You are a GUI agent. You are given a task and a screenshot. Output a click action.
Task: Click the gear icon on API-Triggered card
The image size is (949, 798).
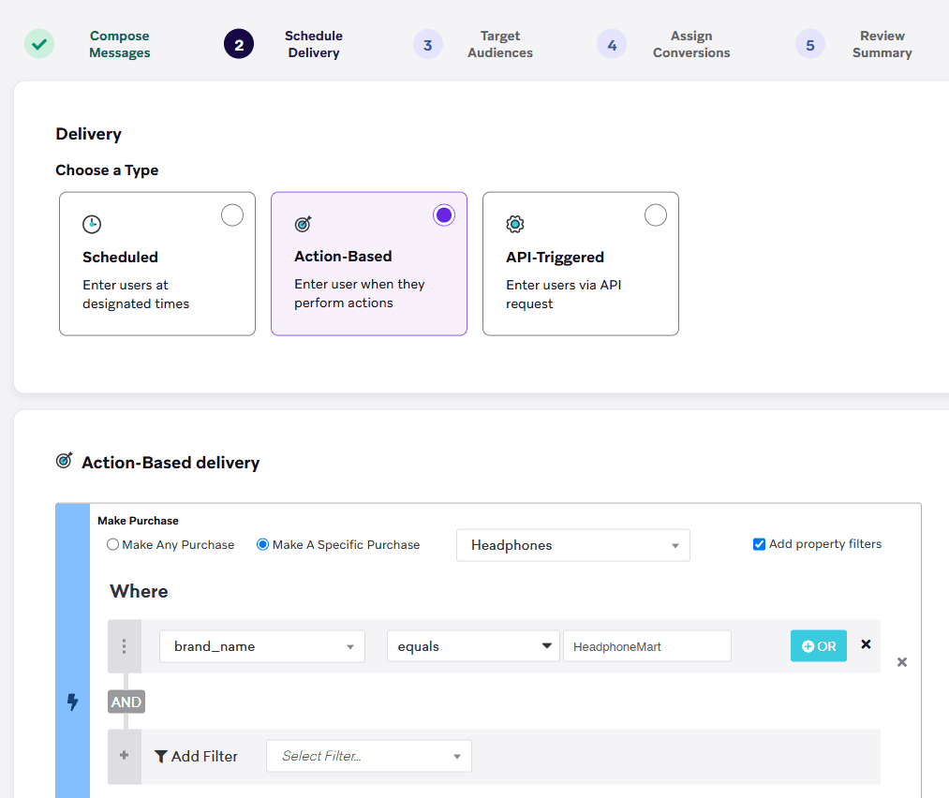pyautogui.click(x=515, y=225)
